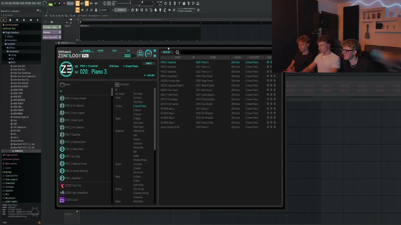401x225 pixels.
Task: Sort tone list by BANK column header
Action: (x=178, y=57)
